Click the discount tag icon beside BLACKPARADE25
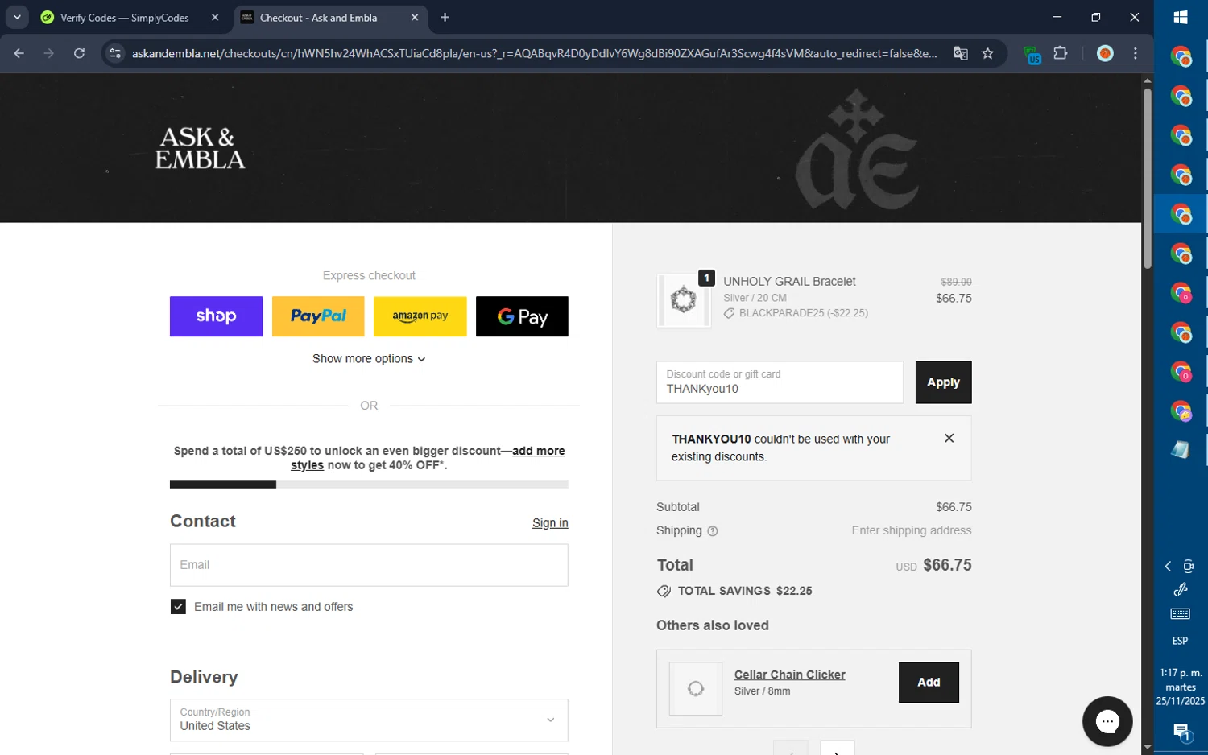This screenshot has width=1208, height=755. coord(729,313)
